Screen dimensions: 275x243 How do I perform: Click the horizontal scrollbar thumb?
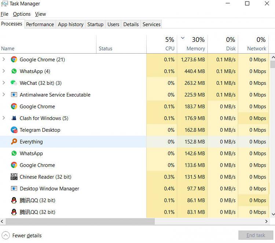[x=80, y=221]
